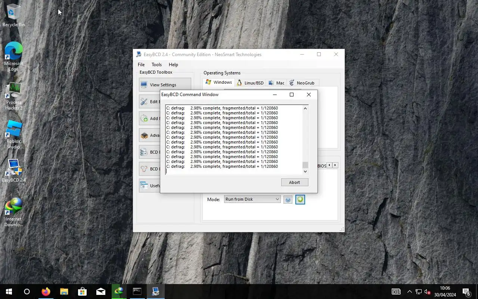Abort the running defrag command
The width and height of the screenshot is (478, 299).
tap(294, 182)
